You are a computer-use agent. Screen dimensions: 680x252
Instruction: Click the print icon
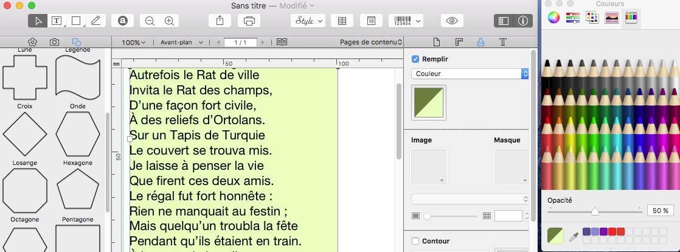coord(249,21)
